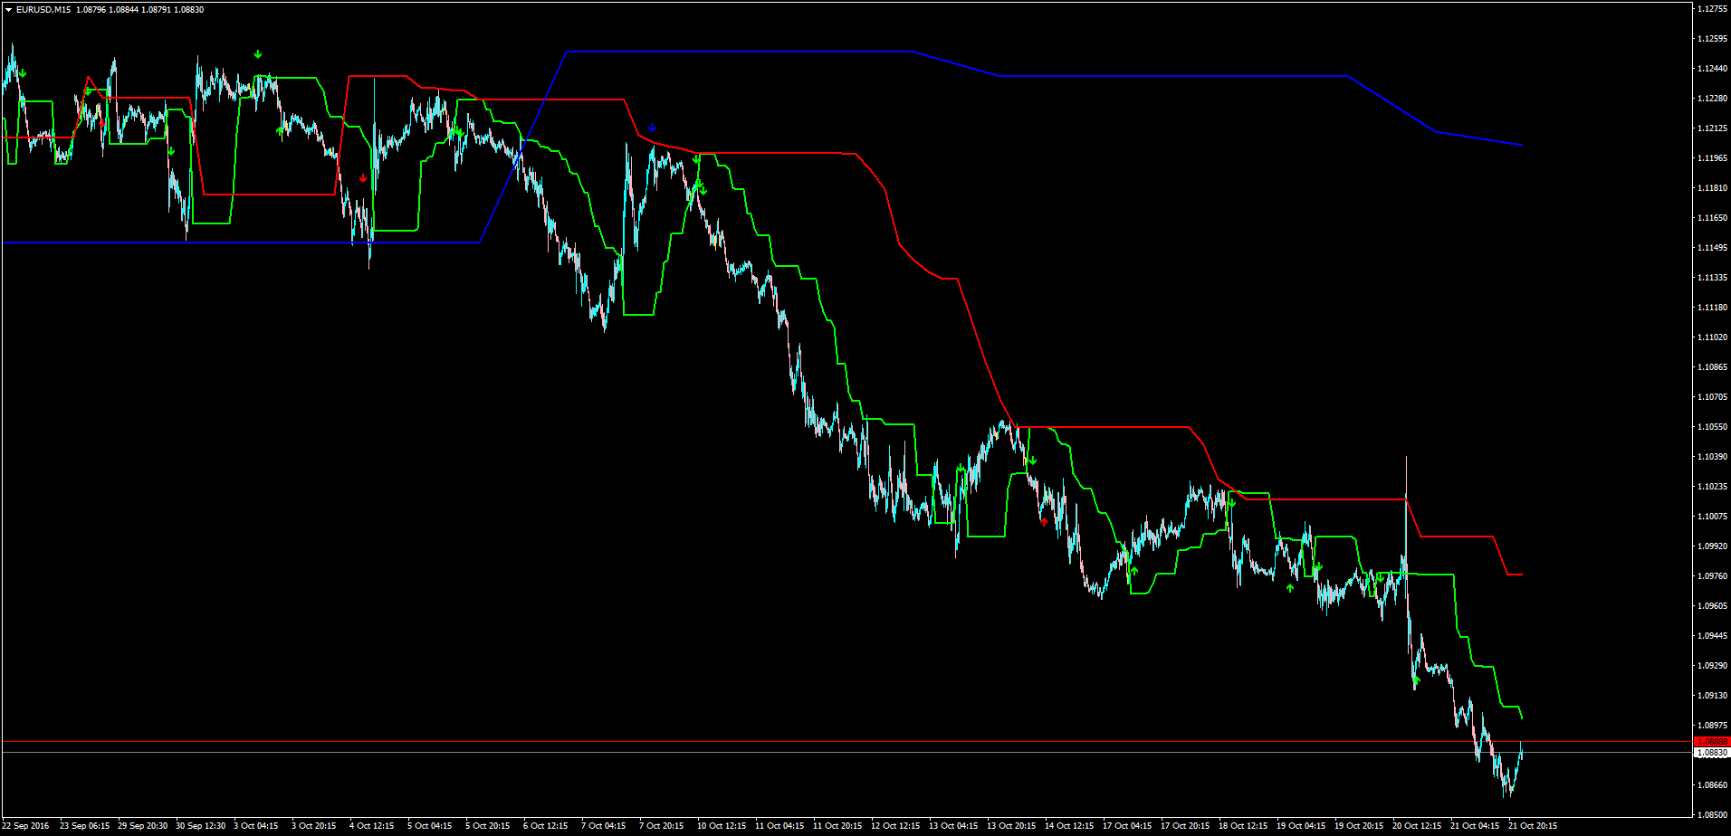Click the white 1.08830 current price label
The image size is (1731, 836).
(x=1712, y=753)
